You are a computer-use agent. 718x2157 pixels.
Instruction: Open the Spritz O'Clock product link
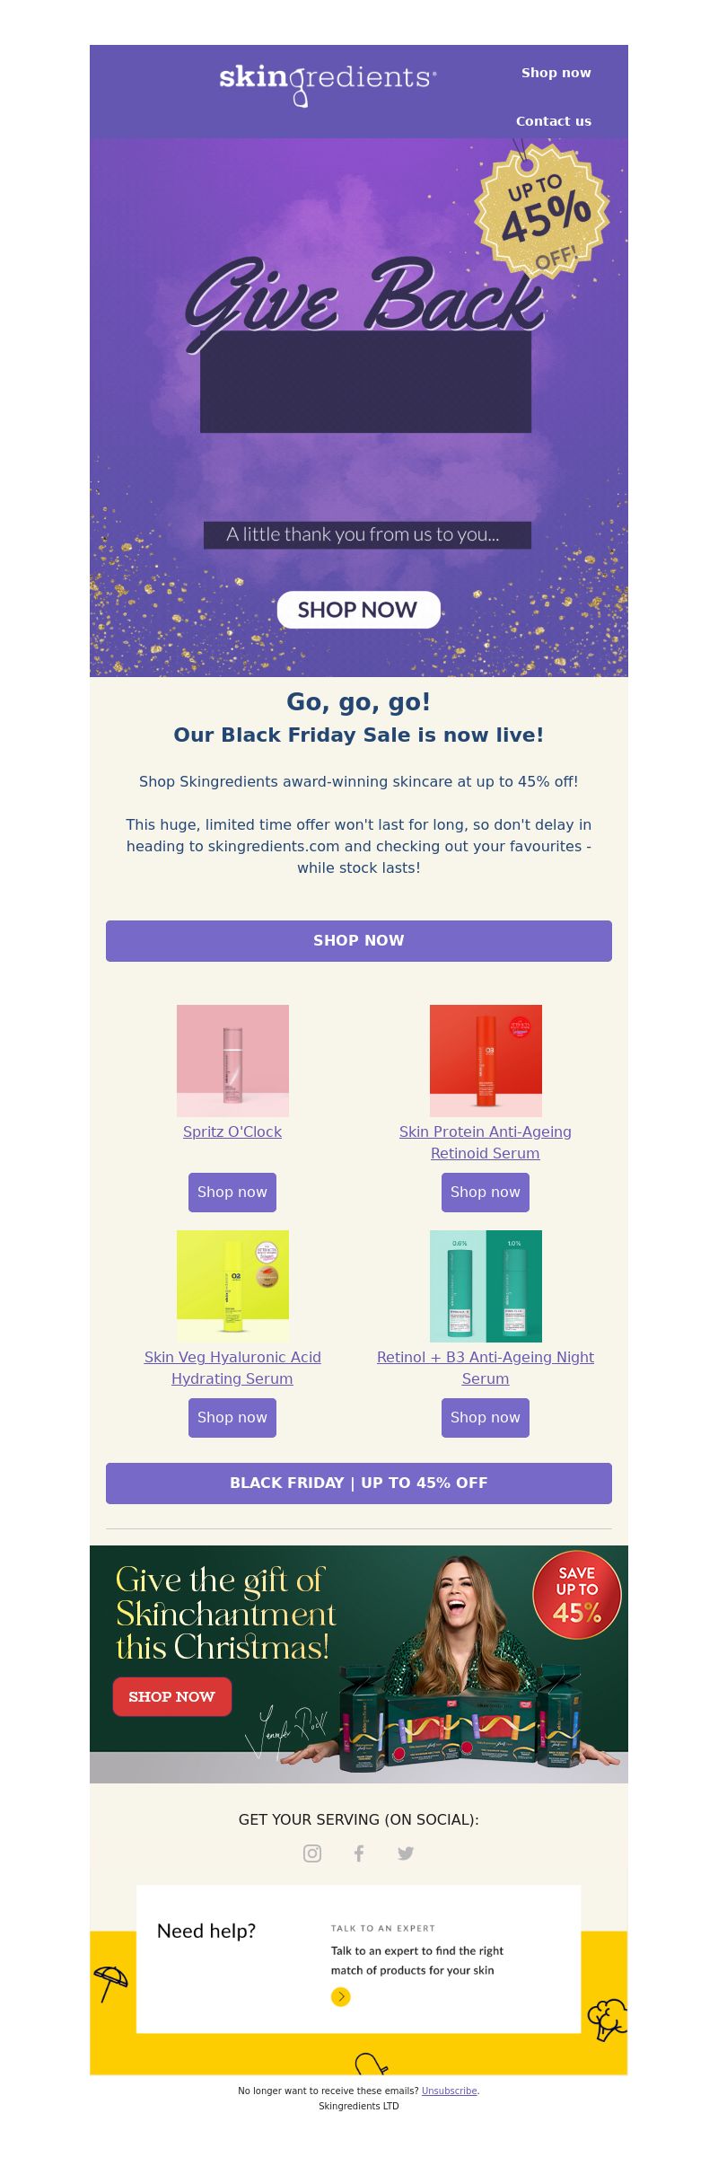pos(232,1131)
